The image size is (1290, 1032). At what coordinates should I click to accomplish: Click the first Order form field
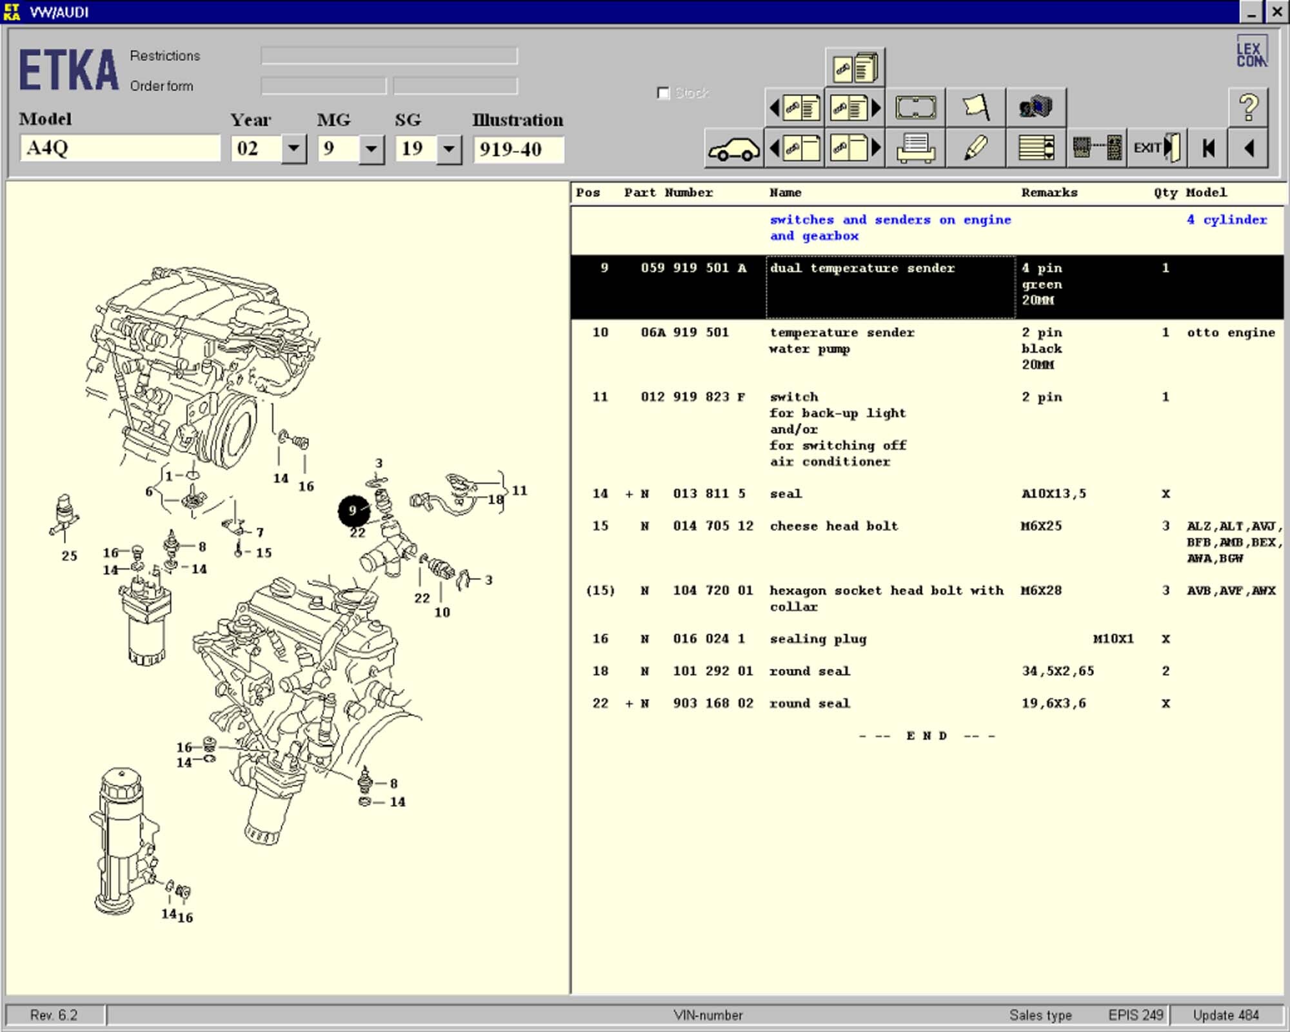[x=324, y=86]
